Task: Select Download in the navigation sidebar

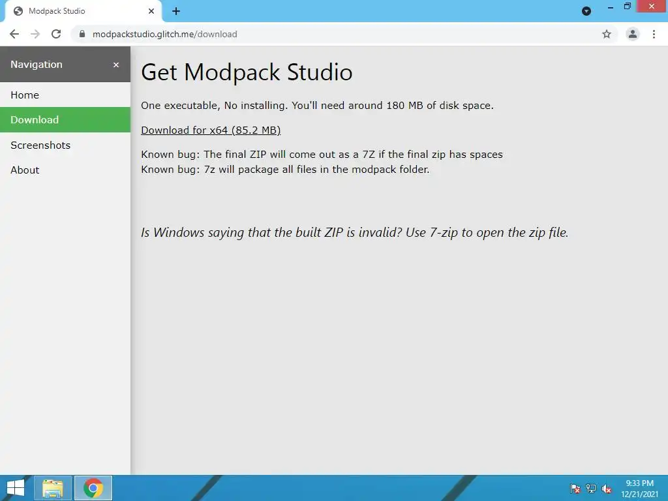Action: [x=65, y=120]
